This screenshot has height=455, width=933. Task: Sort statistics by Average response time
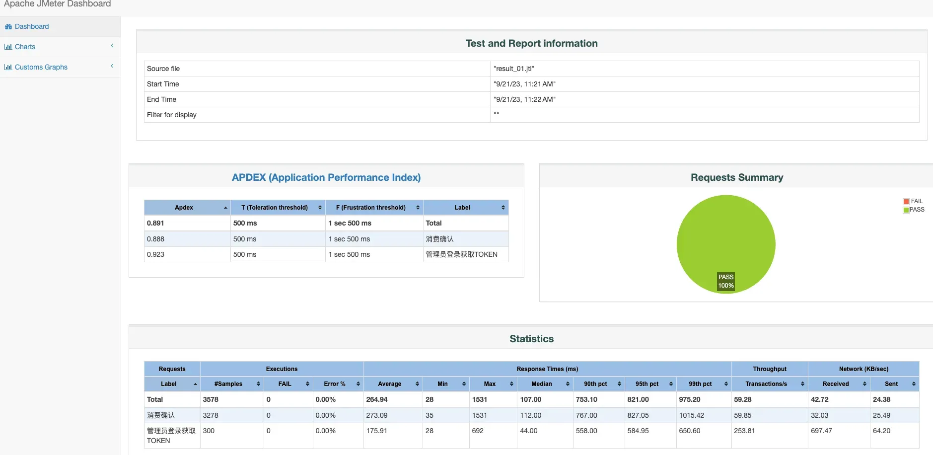[x=390, y=384]
